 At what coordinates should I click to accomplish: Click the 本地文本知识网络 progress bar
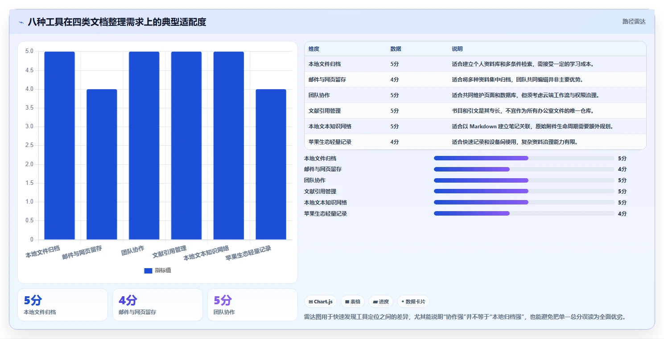[524, 202]
